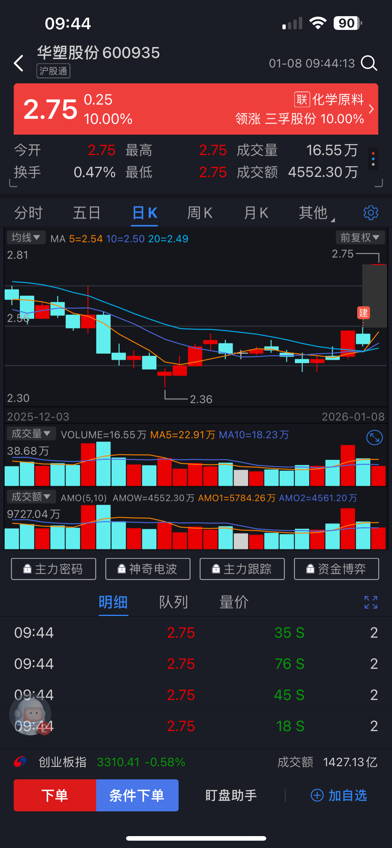Tap the 换手 0.47% value
The width and height of the screenshot is (392, 848).
point(94,172)
